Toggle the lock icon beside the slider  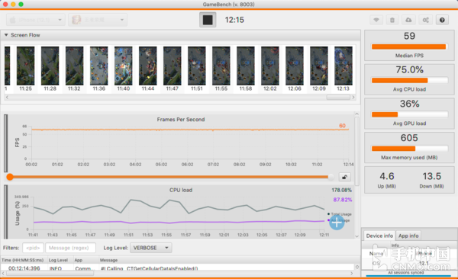tap(345, 177)
